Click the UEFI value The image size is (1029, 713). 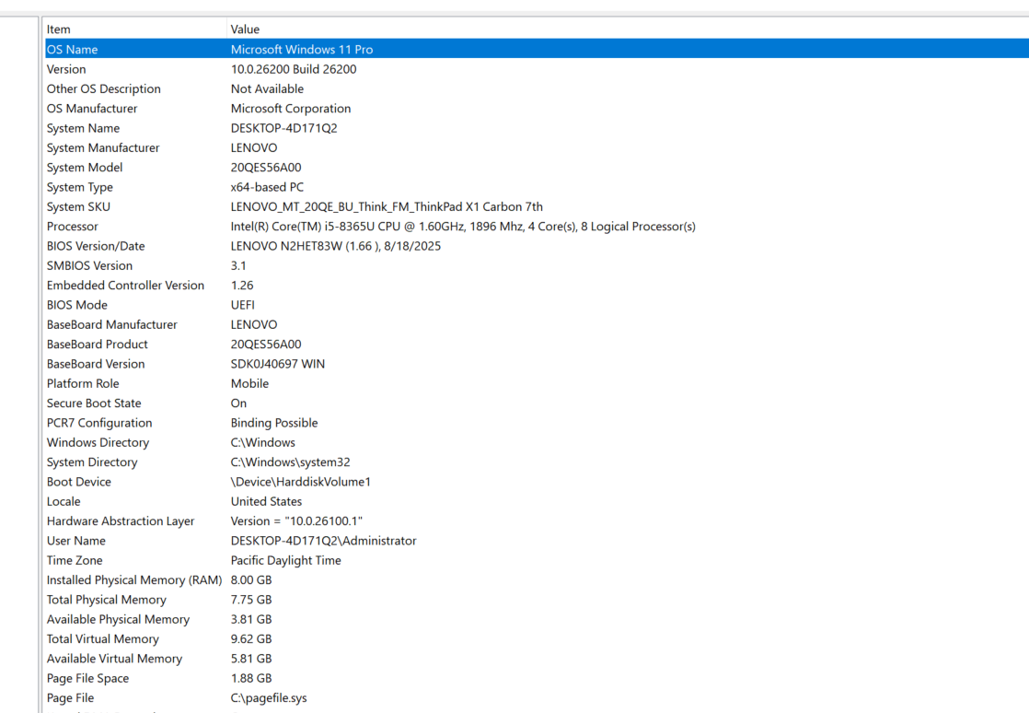pos(242,305)
